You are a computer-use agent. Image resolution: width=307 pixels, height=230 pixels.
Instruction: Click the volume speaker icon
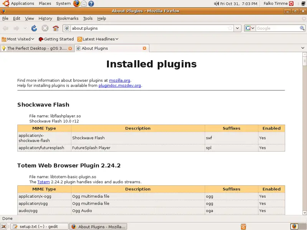point(216,3)
